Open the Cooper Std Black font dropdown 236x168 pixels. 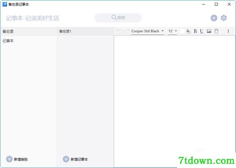click(147, 31)
